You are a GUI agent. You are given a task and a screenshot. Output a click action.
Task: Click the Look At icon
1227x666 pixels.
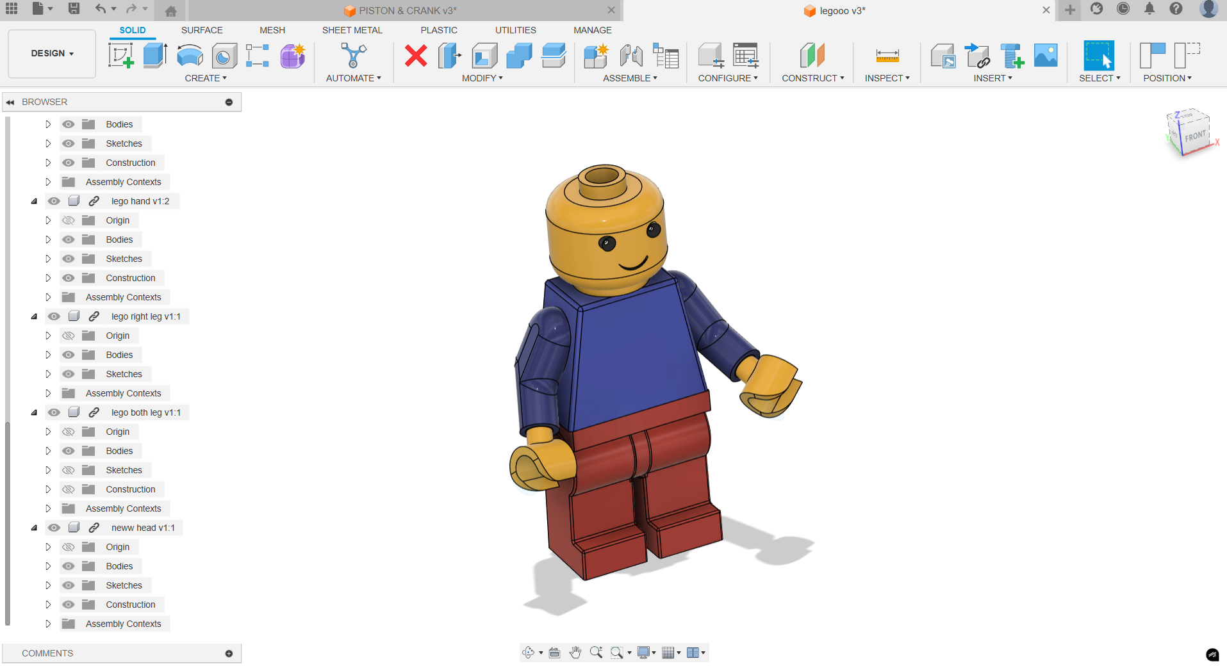click(555, 653)
